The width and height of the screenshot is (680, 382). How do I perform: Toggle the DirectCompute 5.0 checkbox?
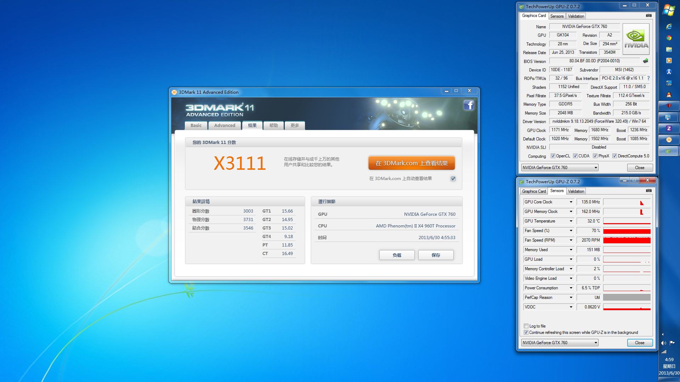click(x=614, y=156)
